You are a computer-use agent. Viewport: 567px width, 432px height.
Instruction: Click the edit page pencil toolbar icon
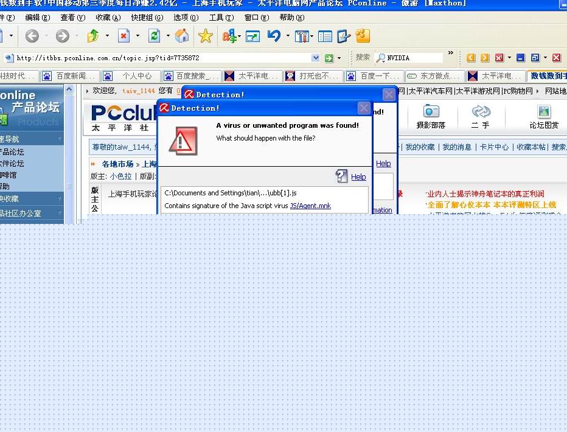coord(344,36)
